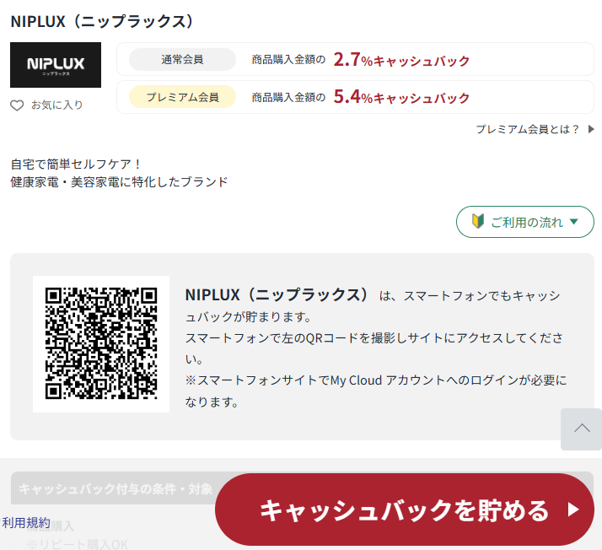Click the キャッシュバック付与の条件・対象 section header
602x550 pixels.
tap(116, 488)
